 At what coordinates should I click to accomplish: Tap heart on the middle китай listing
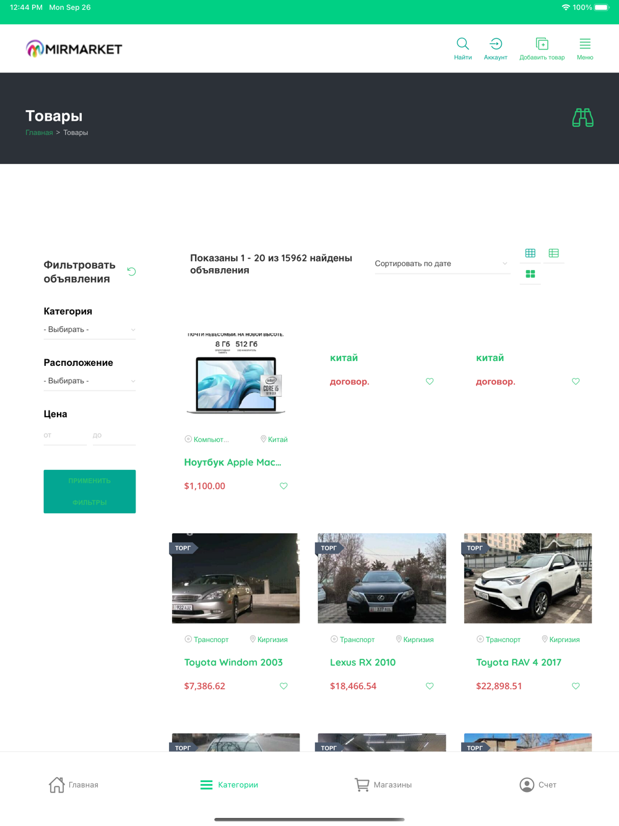pyautogui.click(x=430, y=381)
